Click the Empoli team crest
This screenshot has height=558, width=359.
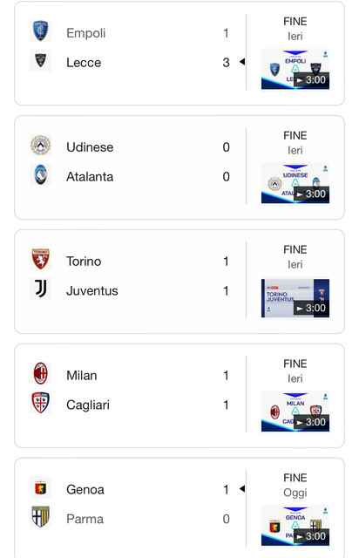click(x=41, y=31)
